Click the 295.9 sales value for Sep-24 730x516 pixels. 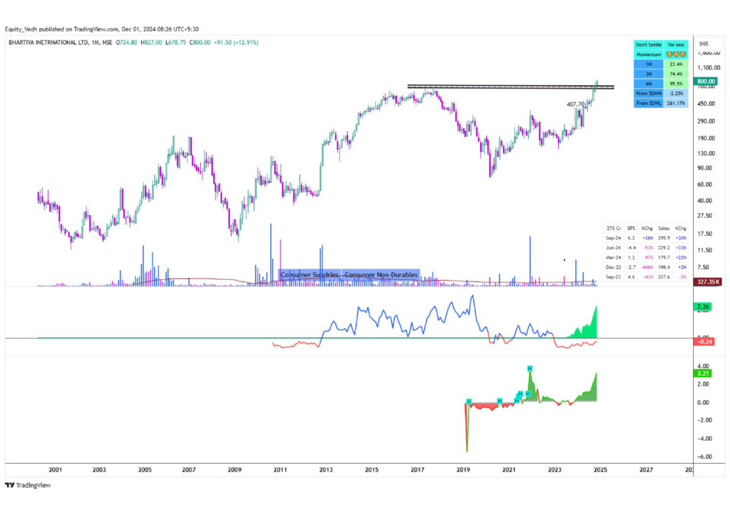coord(664,238)
